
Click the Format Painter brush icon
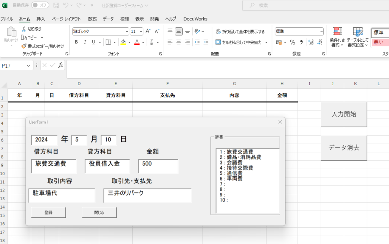coord(24,46)
